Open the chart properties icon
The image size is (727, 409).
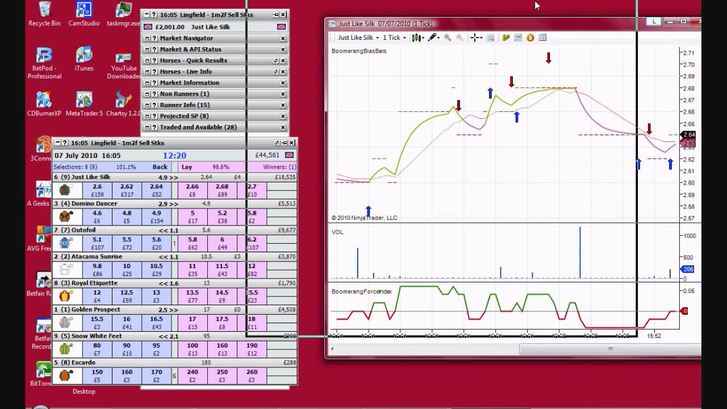click(x=542, y=37)
